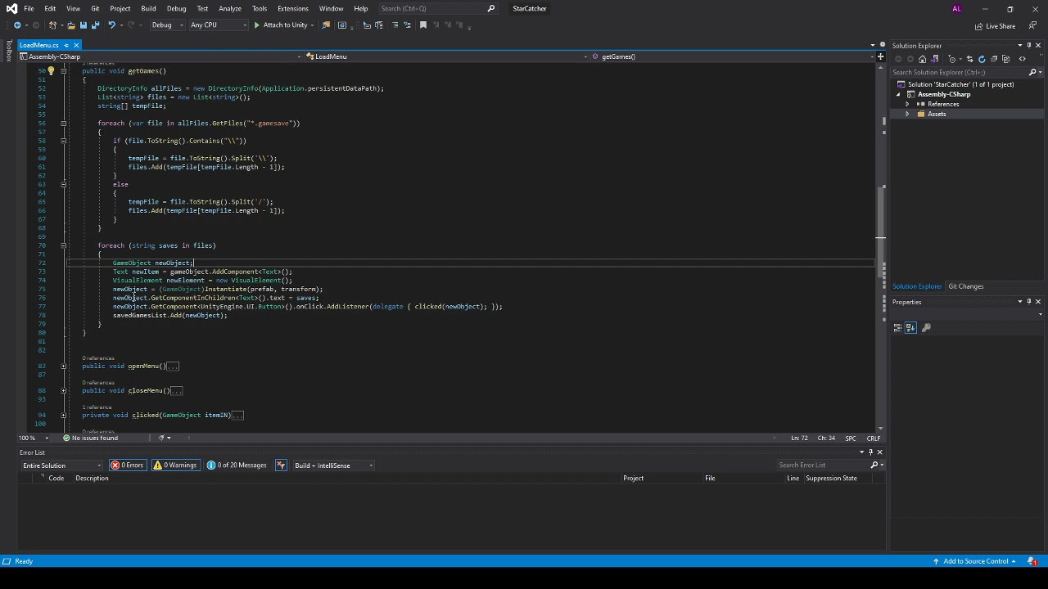Toggle the 0 Errors filter button

click(127, 465)
